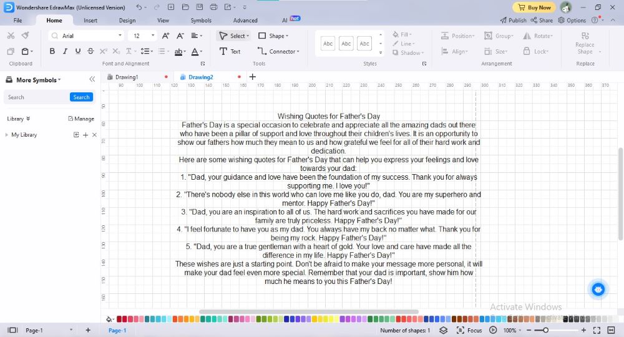Click the presentation Play icon in status bar

[x=493, y=330]
